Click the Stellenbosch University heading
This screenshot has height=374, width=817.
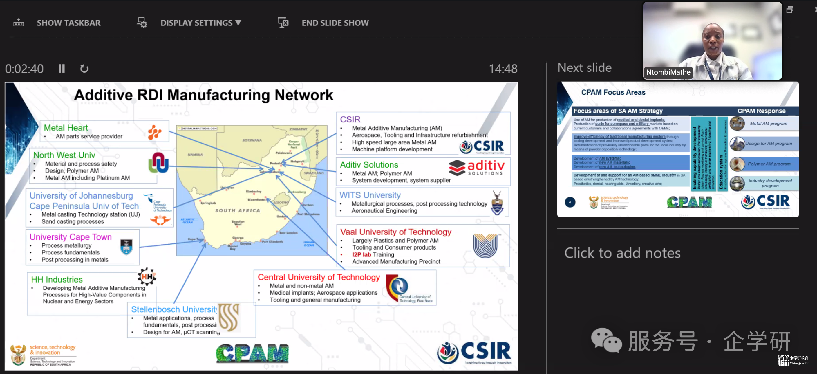coord(174,309)
